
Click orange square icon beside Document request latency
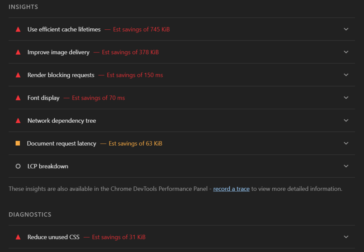coord(18,144)
